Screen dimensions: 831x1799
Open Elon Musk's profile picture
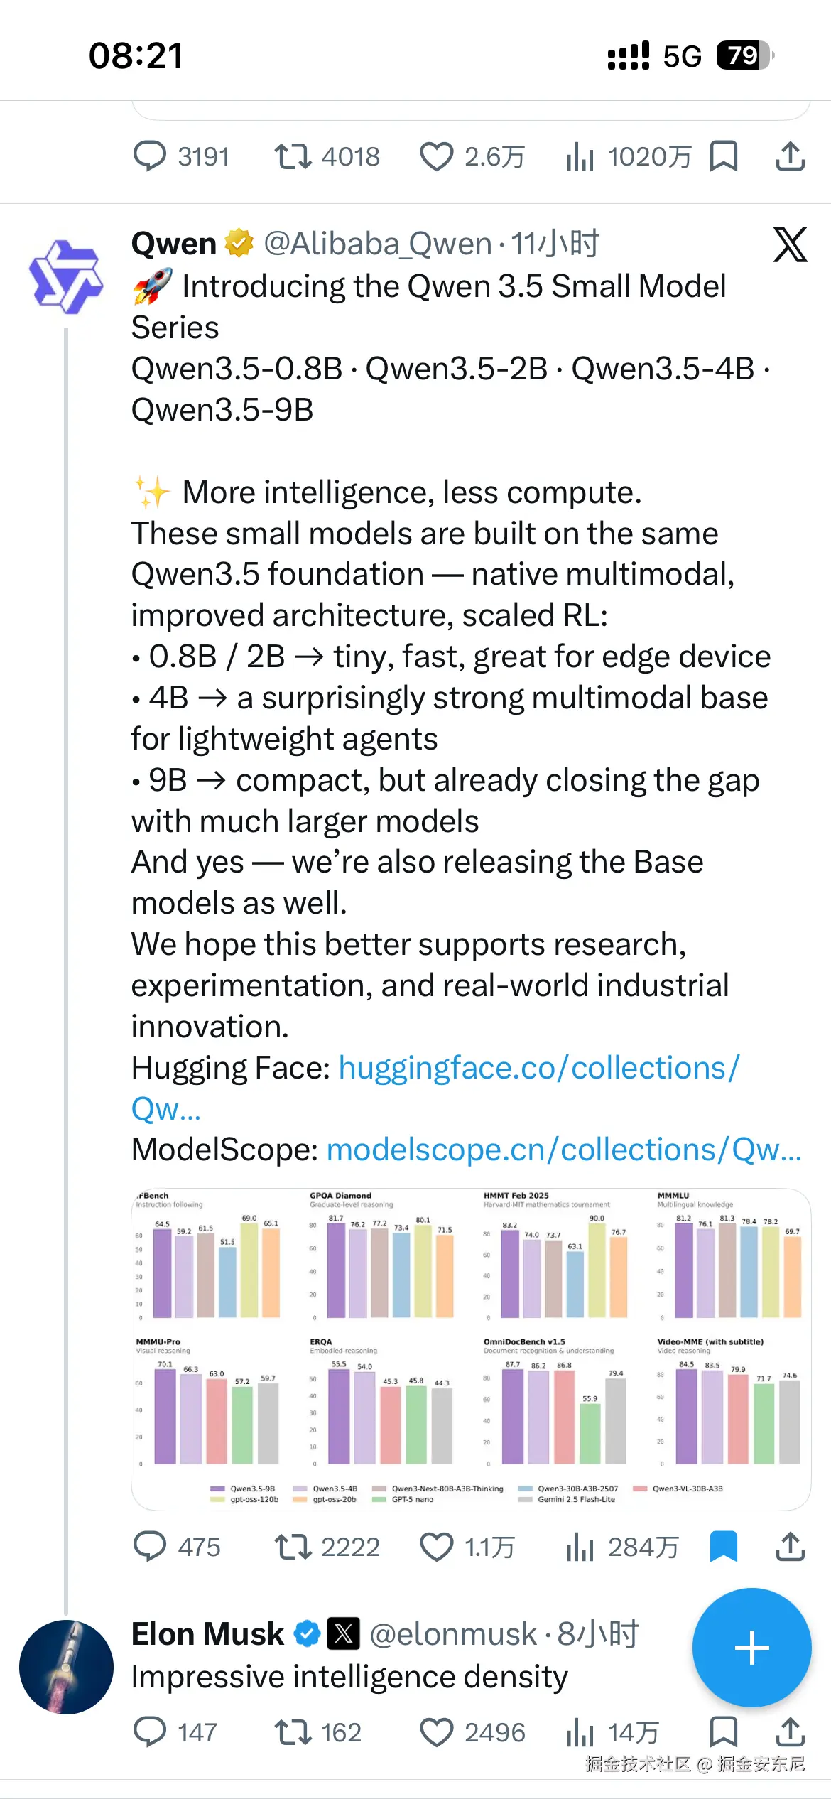coord(66,1667)
